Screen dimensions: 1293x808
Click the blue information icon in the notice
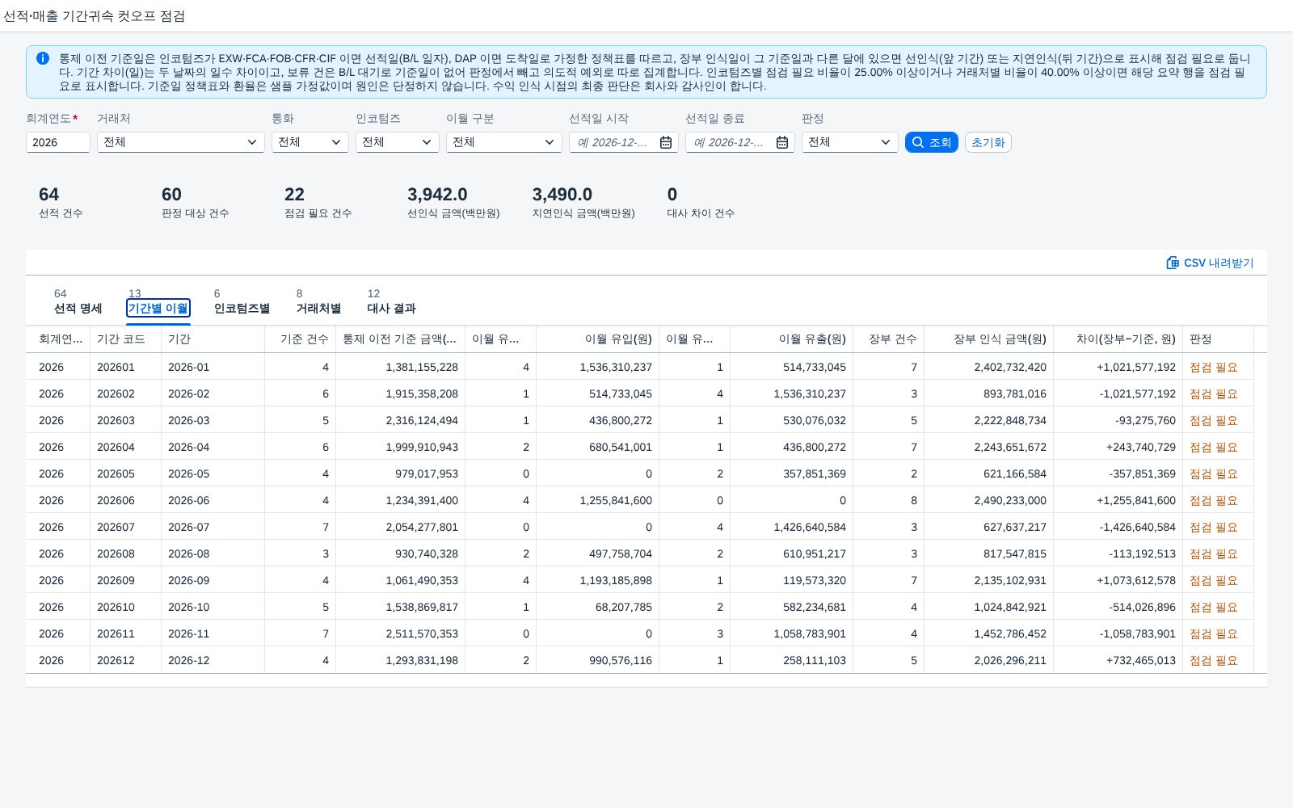click(x=43, y=58)
